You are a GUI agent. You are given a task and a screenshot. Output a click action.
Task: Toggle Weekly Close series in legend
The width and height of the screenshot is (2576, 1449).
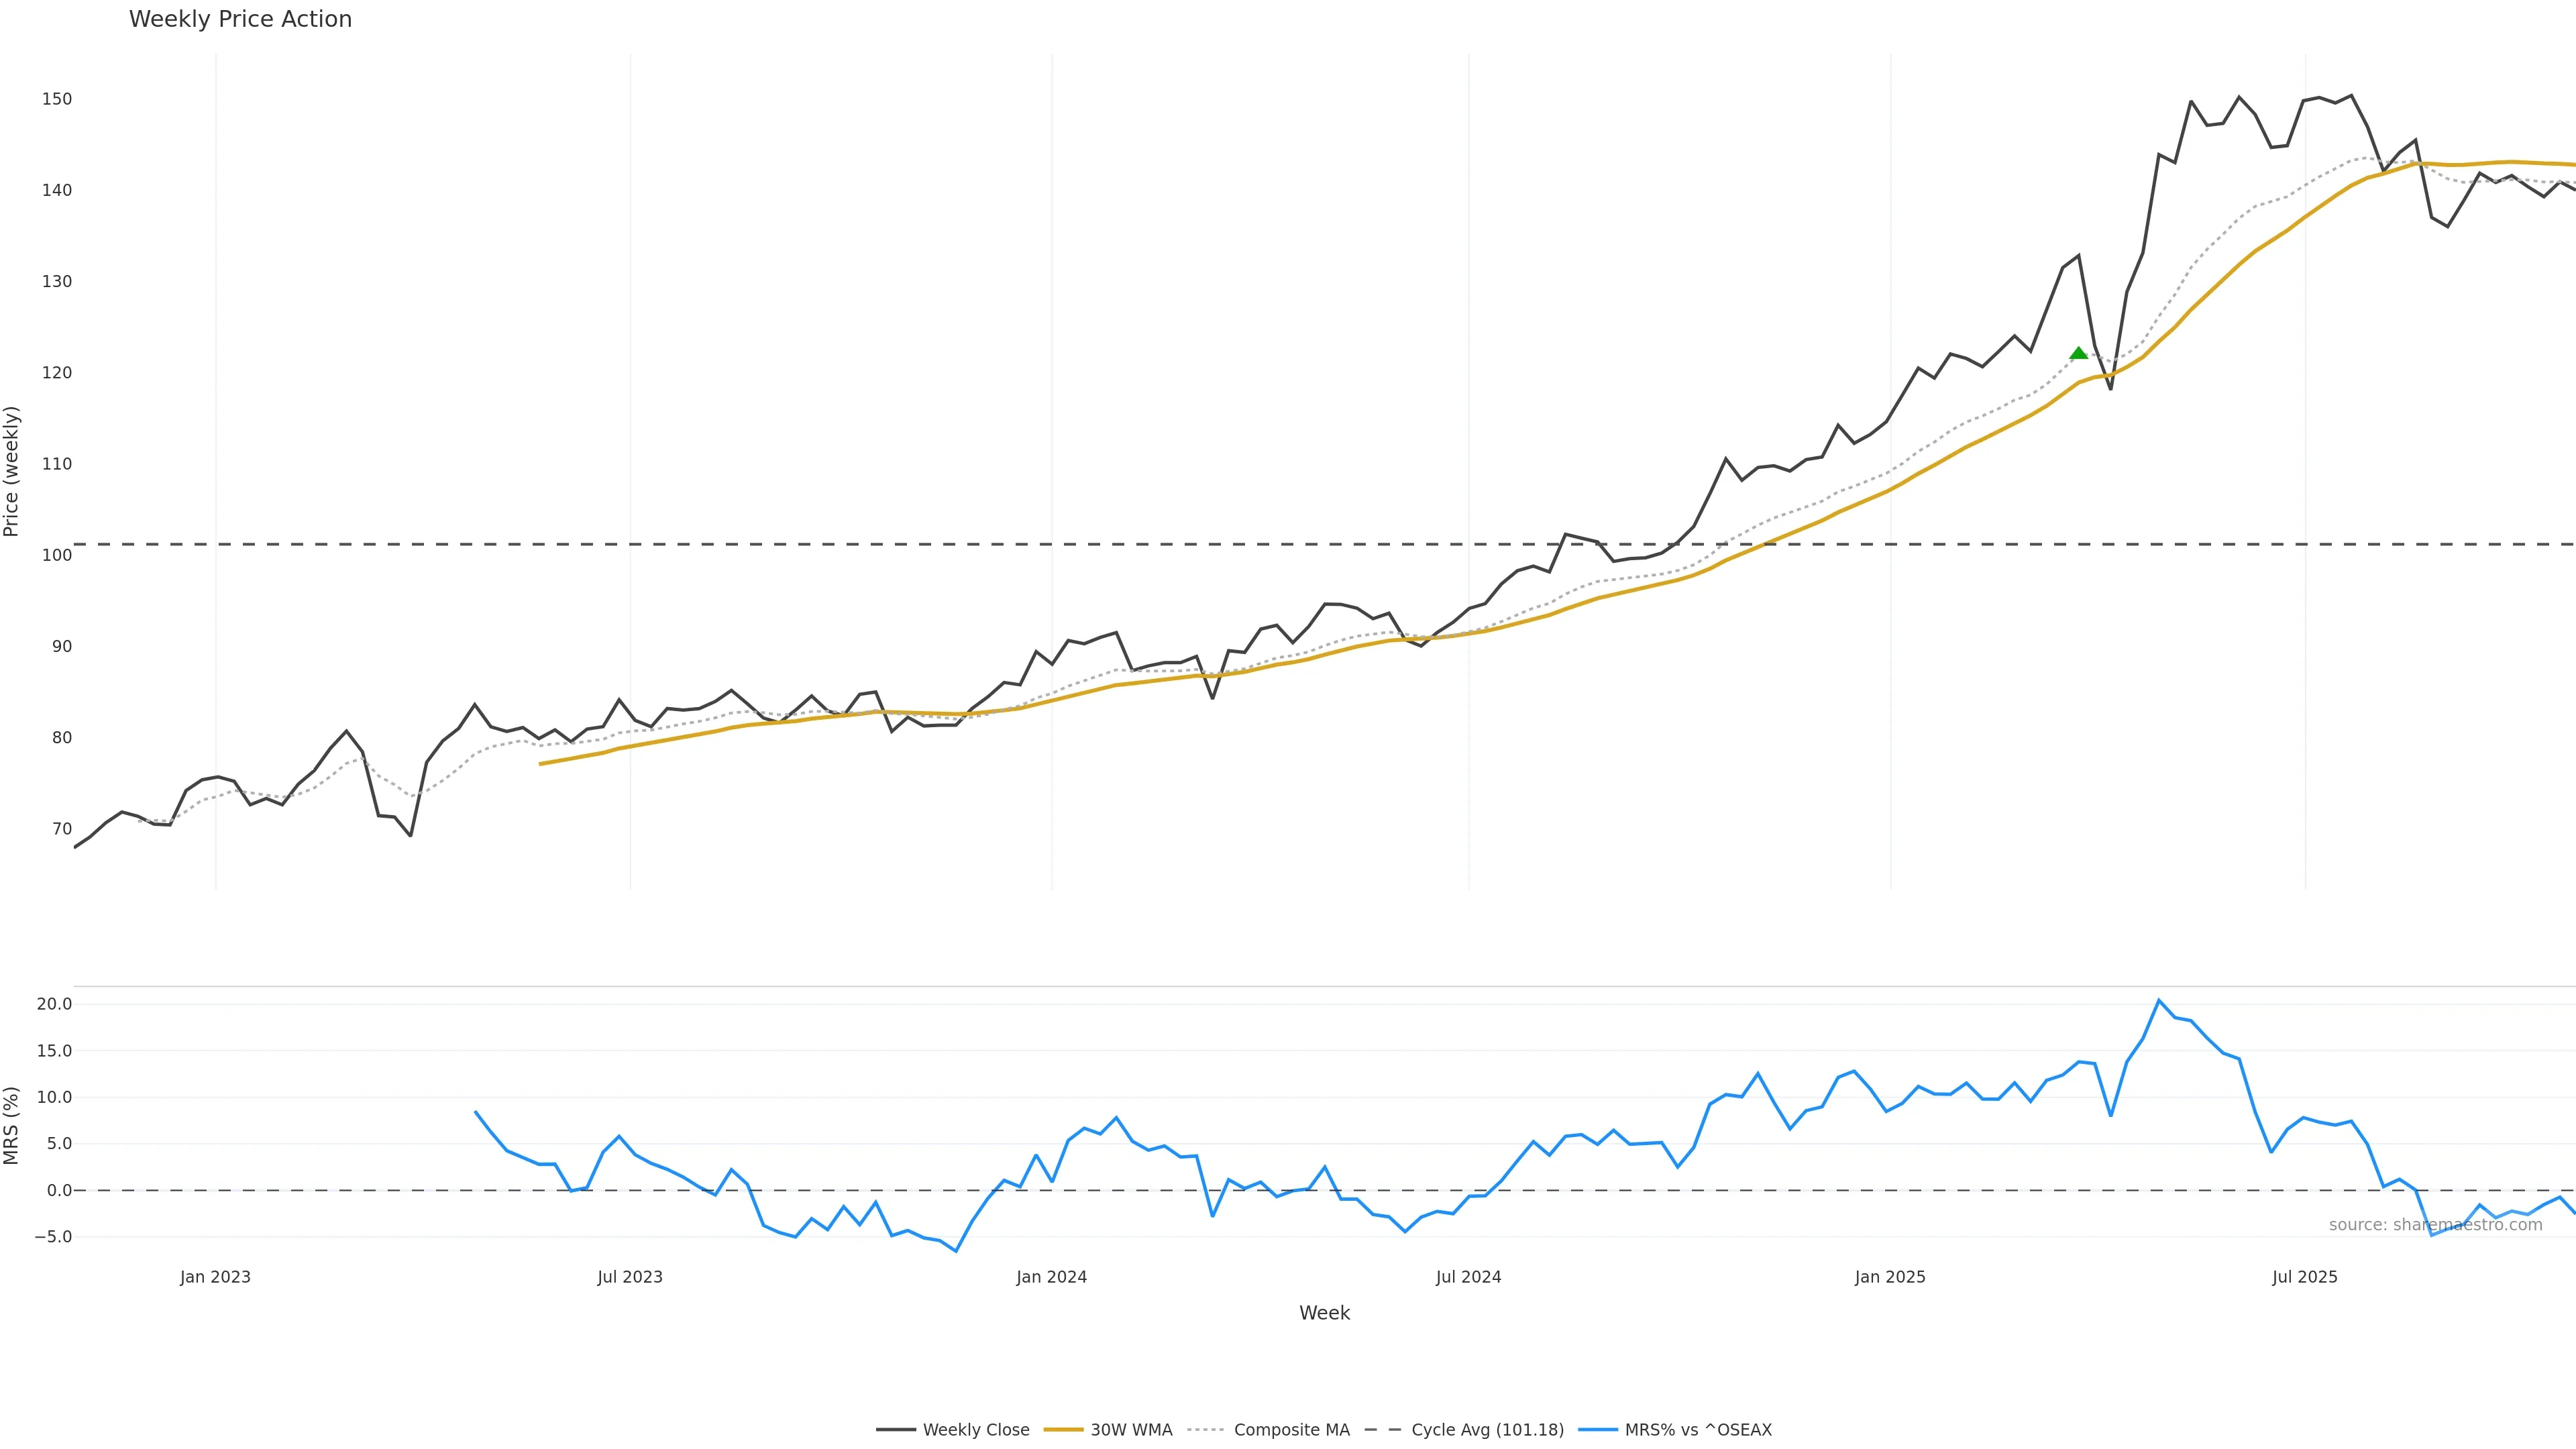click(x=975, y=1430)
